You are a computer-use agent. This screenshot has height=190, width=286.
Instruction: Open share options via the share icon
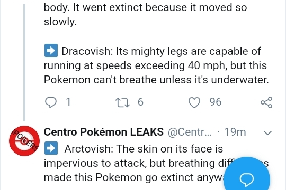point(266,102)
